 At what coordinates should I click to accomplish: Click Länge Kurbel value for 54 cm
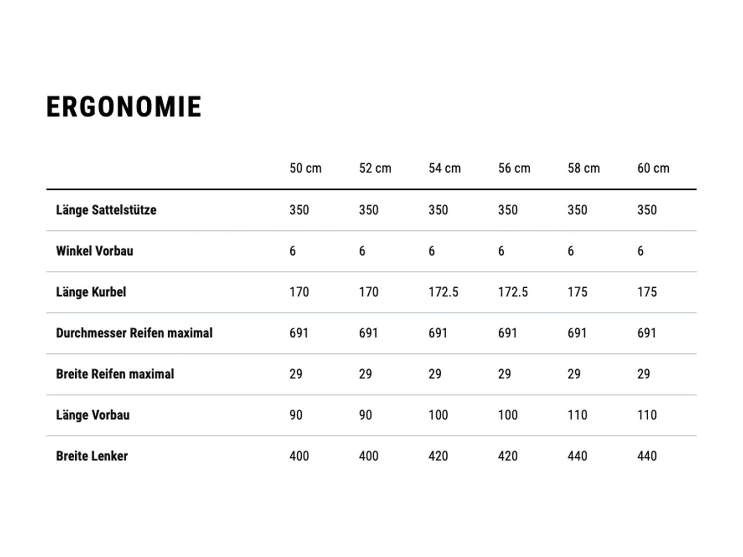443,292
